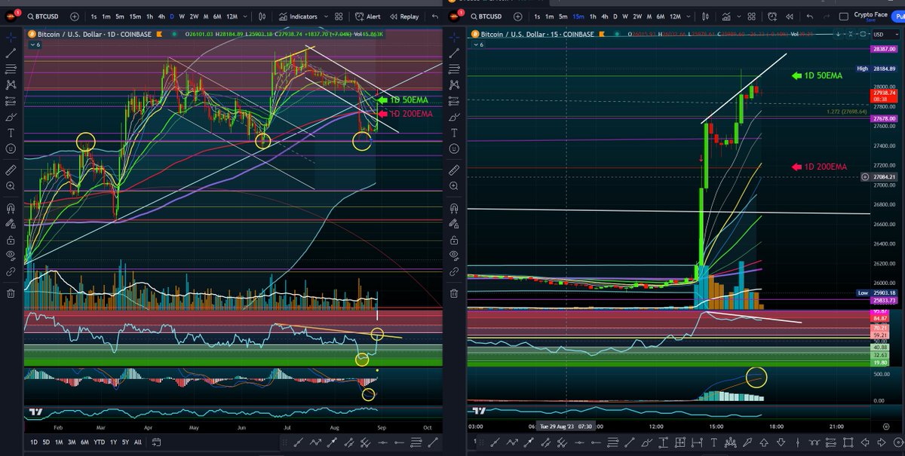Toggle magnet mode in right sidebar

click(455, 207)
